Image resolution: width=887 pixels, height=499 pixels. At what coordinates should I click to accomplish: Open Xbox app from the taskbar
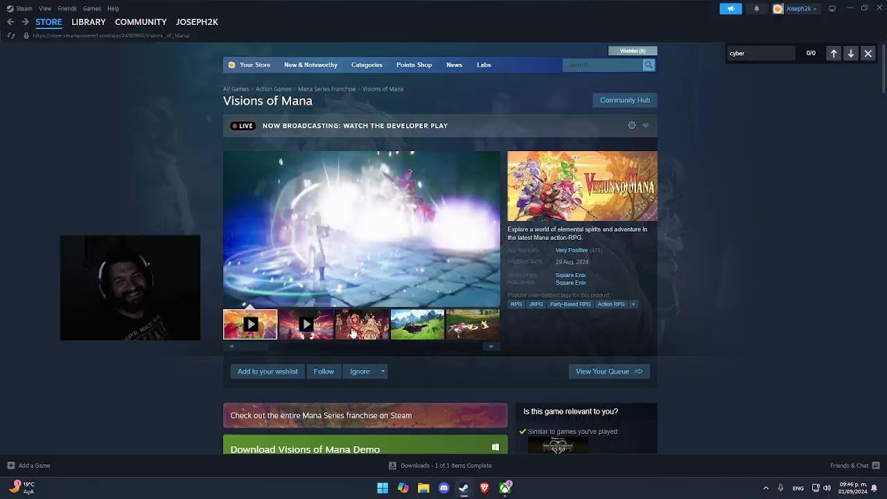(505, 488)
